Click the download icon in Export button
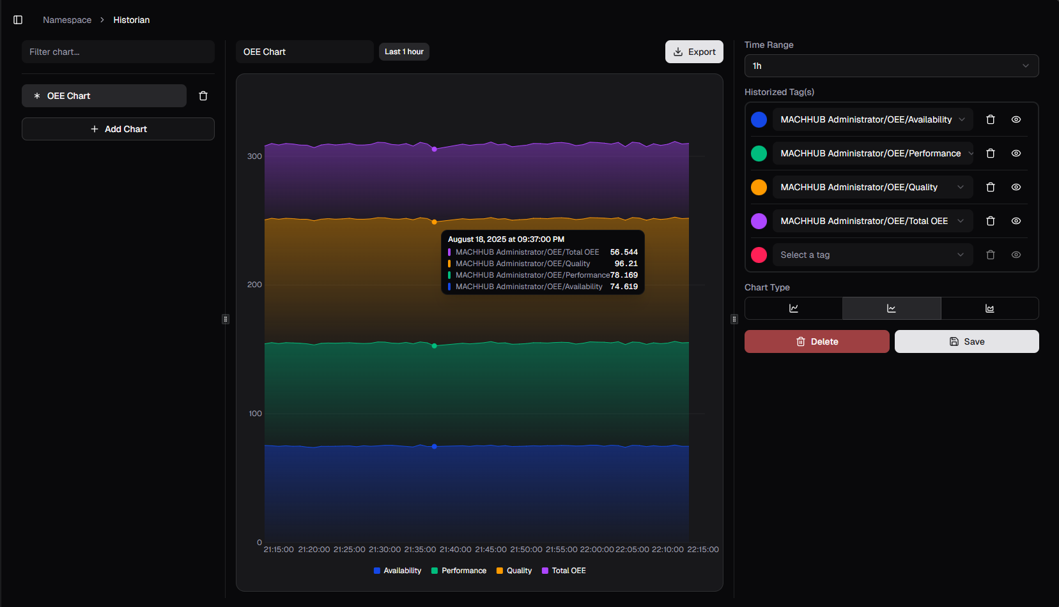This screenshot has width=1059, height=607. [x=678, y=52]
